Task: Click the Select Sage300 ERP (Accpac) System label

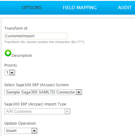Action: pos(37,85)
